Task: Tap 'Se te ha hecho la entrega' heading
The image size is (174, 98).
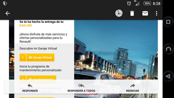Action: pos(42,22)
